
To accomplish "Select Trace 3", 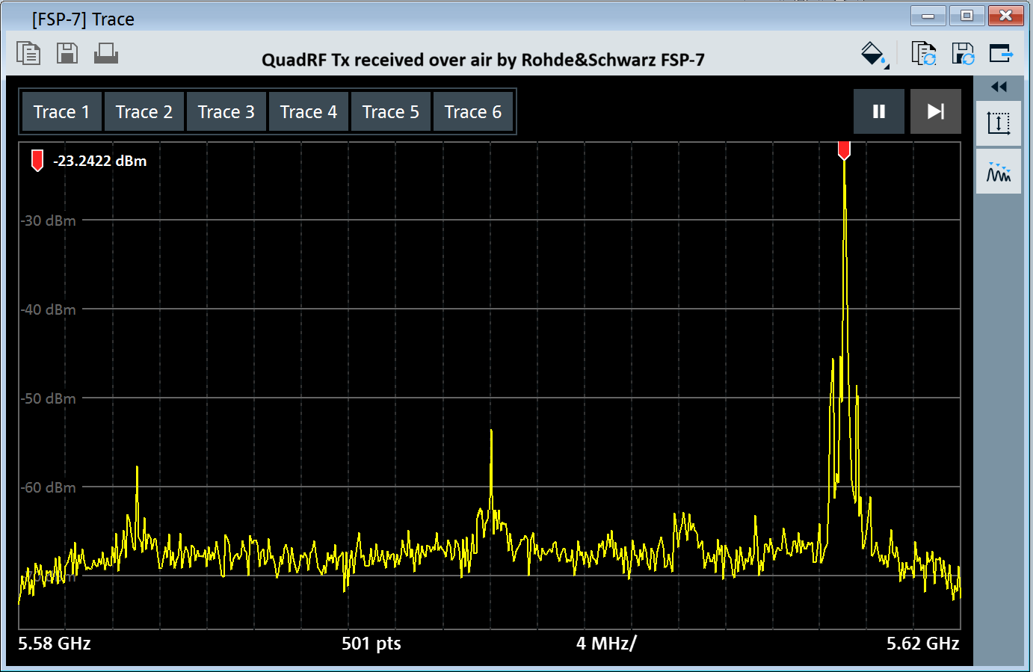I will [x=226, y=111].
